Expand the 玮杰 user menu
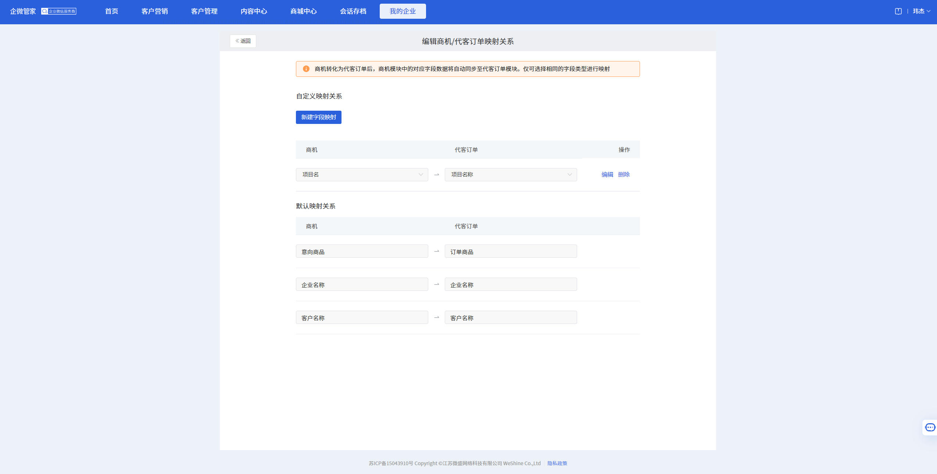 [922, 11]
